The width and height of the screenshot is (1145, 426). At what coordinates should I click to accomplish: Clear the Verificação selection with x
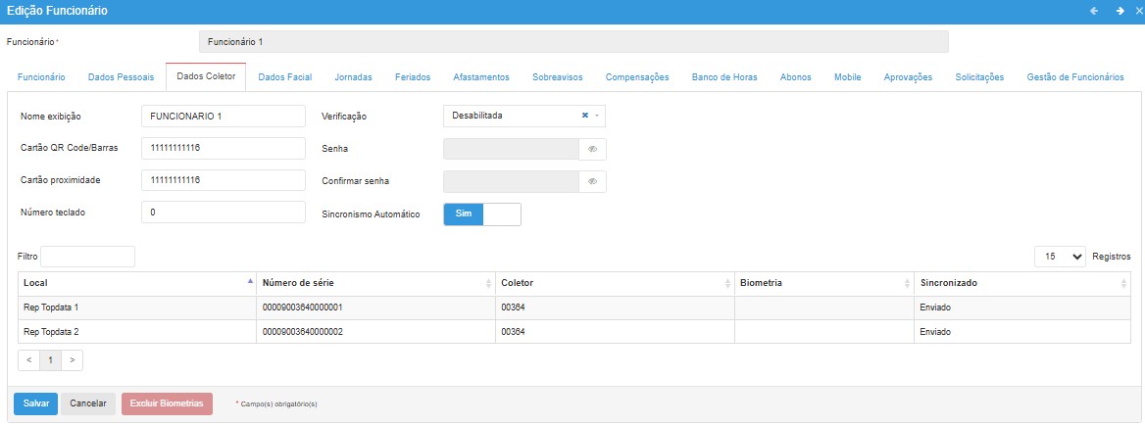pyautogui.click(x=585, y=116)
